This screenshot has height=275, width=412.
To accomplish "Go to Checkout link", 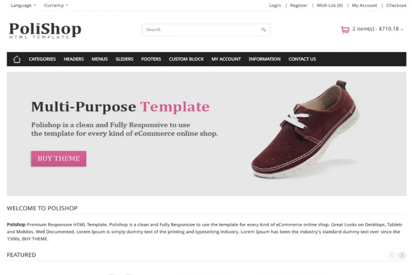I will [x=396, y=5].
